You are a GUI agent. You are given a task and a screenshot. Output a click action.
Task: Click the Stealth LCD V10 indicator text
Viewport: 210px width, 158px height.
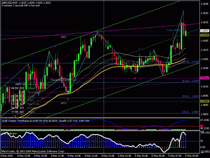[x=74, y=121]
